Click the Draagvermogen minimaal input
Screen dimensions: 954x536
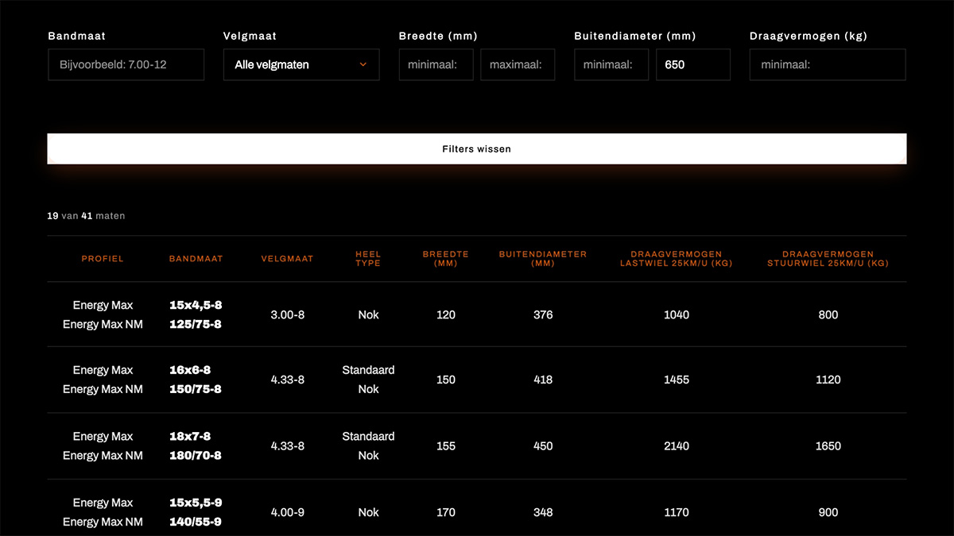828,64
